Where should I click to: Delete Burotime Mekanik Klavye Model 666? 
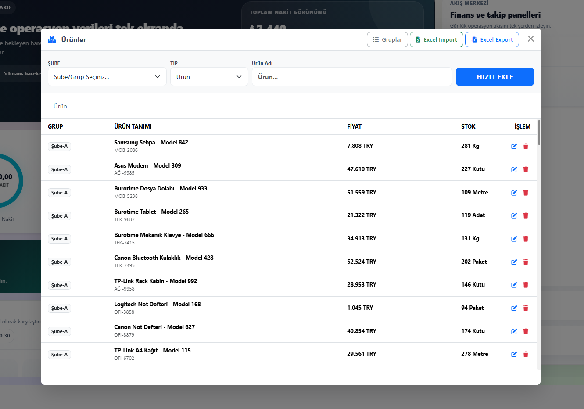pyautogui.click(x=526, y=239)
